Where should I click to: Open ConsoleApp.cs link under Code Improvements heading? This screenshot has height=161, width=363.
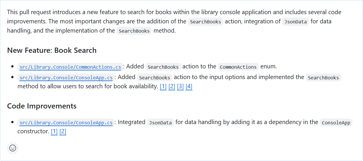[66, 123]
